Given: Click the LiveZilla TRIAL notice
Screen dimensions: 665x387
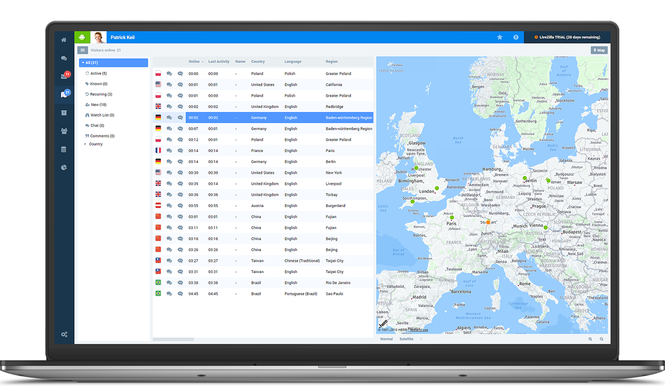Looking at the screenshot, I should pos(567,37).
